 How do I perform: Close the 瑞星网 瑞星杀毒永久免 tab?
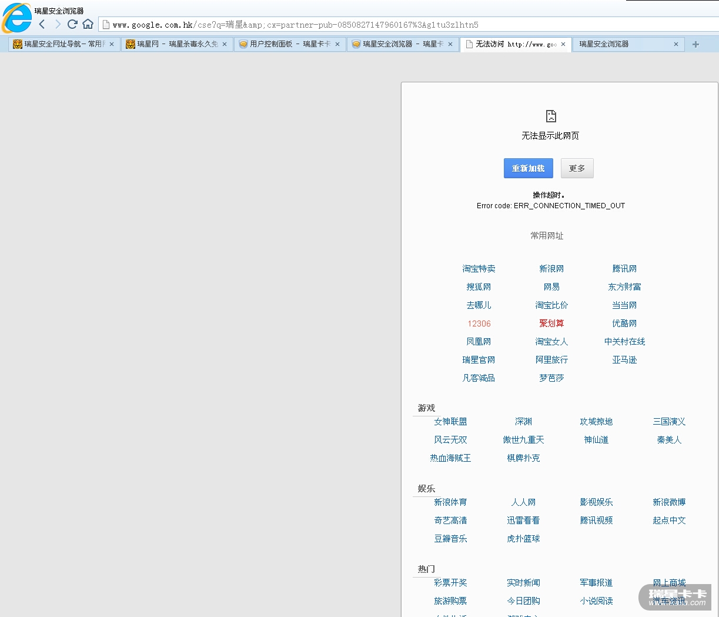pyautogui.click(x=225, y=44)
